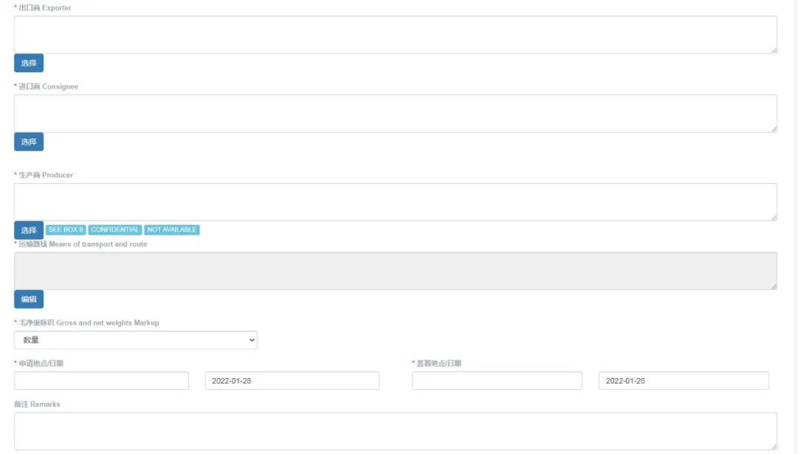Screen dimensions: 798x454
Task: Click 选择 button under Consignee field
Action: [x=29, y=142]
